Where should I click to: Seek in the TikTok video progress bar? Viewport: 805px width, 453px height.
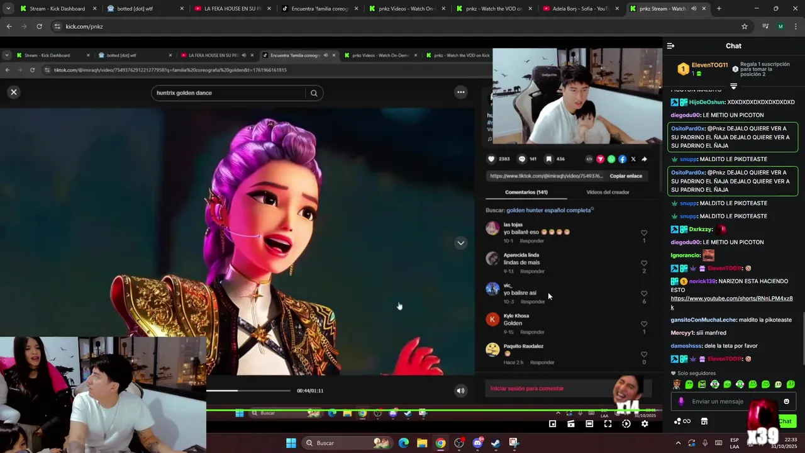(x=248, y=391)
